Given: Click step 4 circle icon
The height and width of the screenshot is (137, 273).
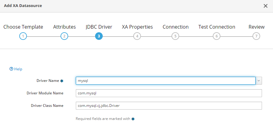Looking at the screenshot, I should [137, 36].
